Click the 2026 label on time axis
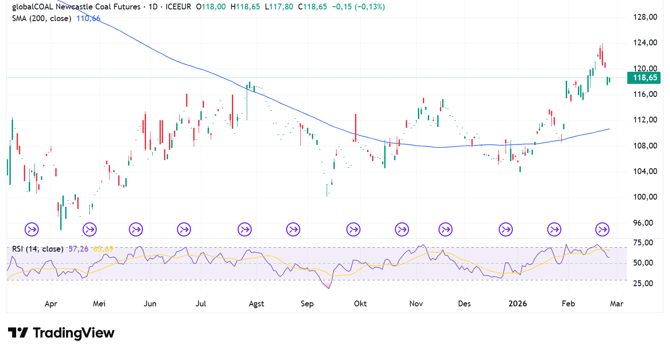This screenshot has height=353, width=670. point(518,304)
